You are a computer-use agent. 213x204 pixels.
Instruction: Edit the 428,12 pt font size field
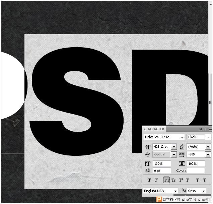pos(161,147)
